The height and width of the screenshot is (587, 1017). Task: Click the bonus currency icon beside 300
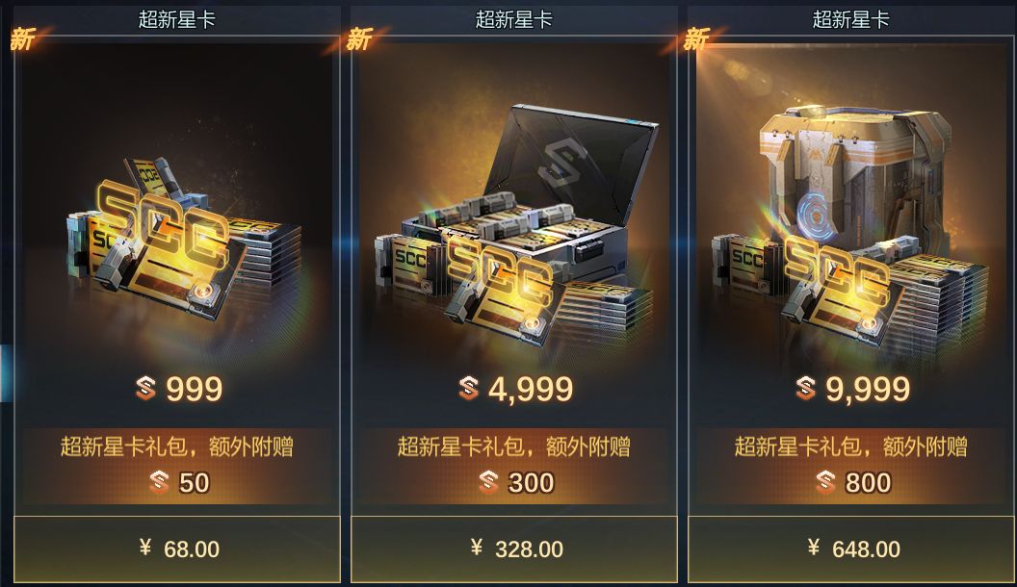(489, 483)
